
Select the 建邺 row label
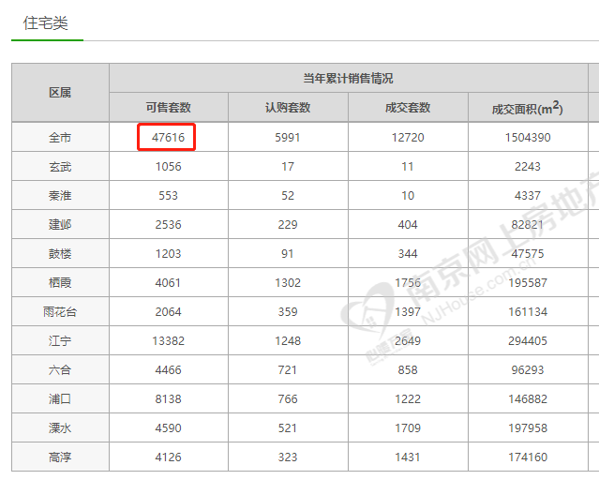tap(60, 225)
